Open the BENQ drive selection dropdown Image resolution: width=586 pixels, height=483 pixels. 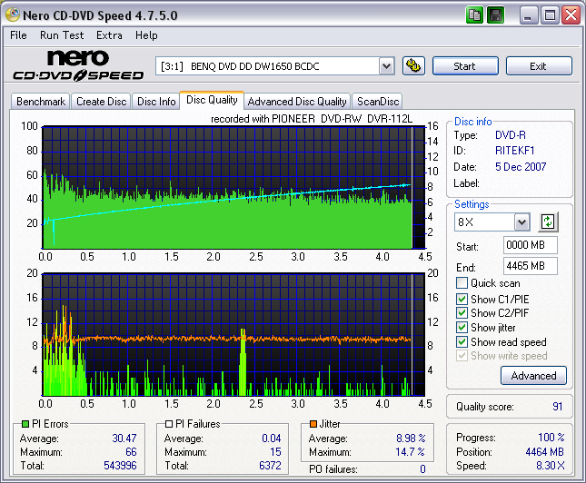(386, 66)
